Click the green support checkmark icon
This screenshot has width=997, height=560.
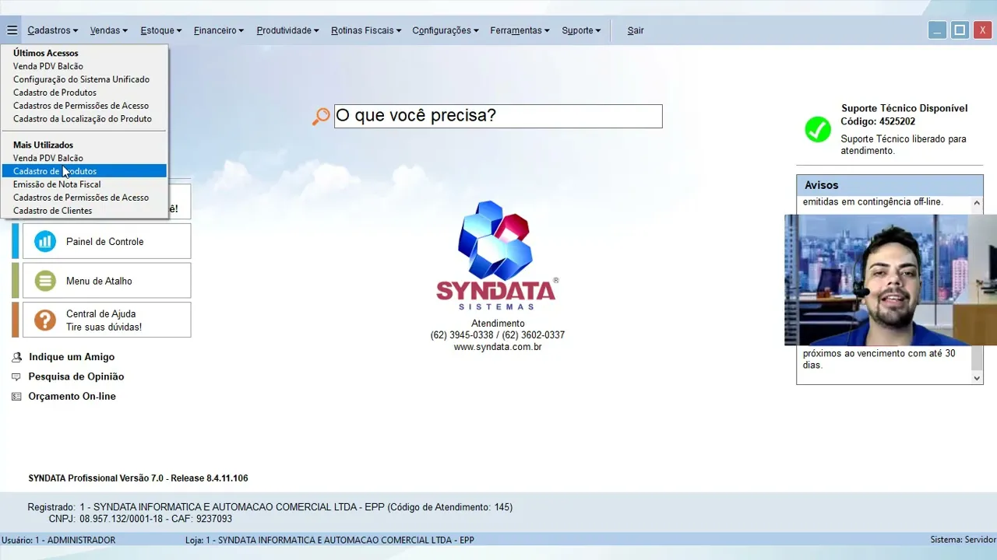click(x=818, y=129)
